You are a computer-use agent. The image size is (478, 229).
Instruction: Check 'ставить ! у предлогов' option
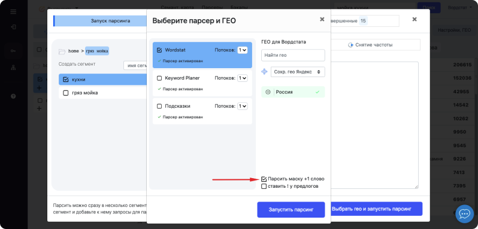pos(264,186)
